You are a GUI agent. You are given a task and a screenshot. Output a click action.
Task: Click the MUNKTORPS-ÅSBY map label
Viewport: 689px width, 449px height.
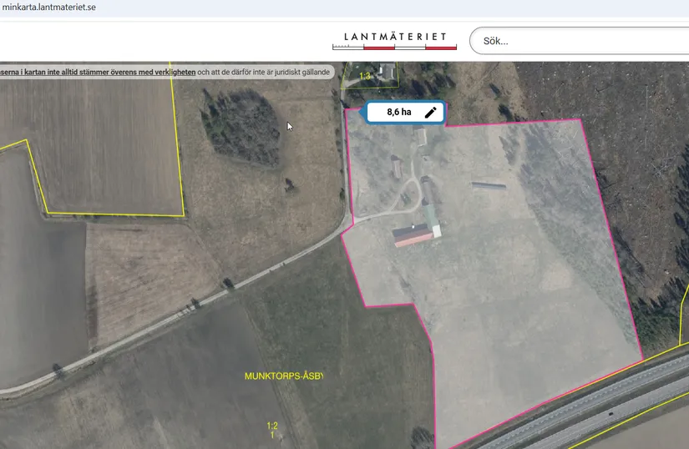pos(284,376)
